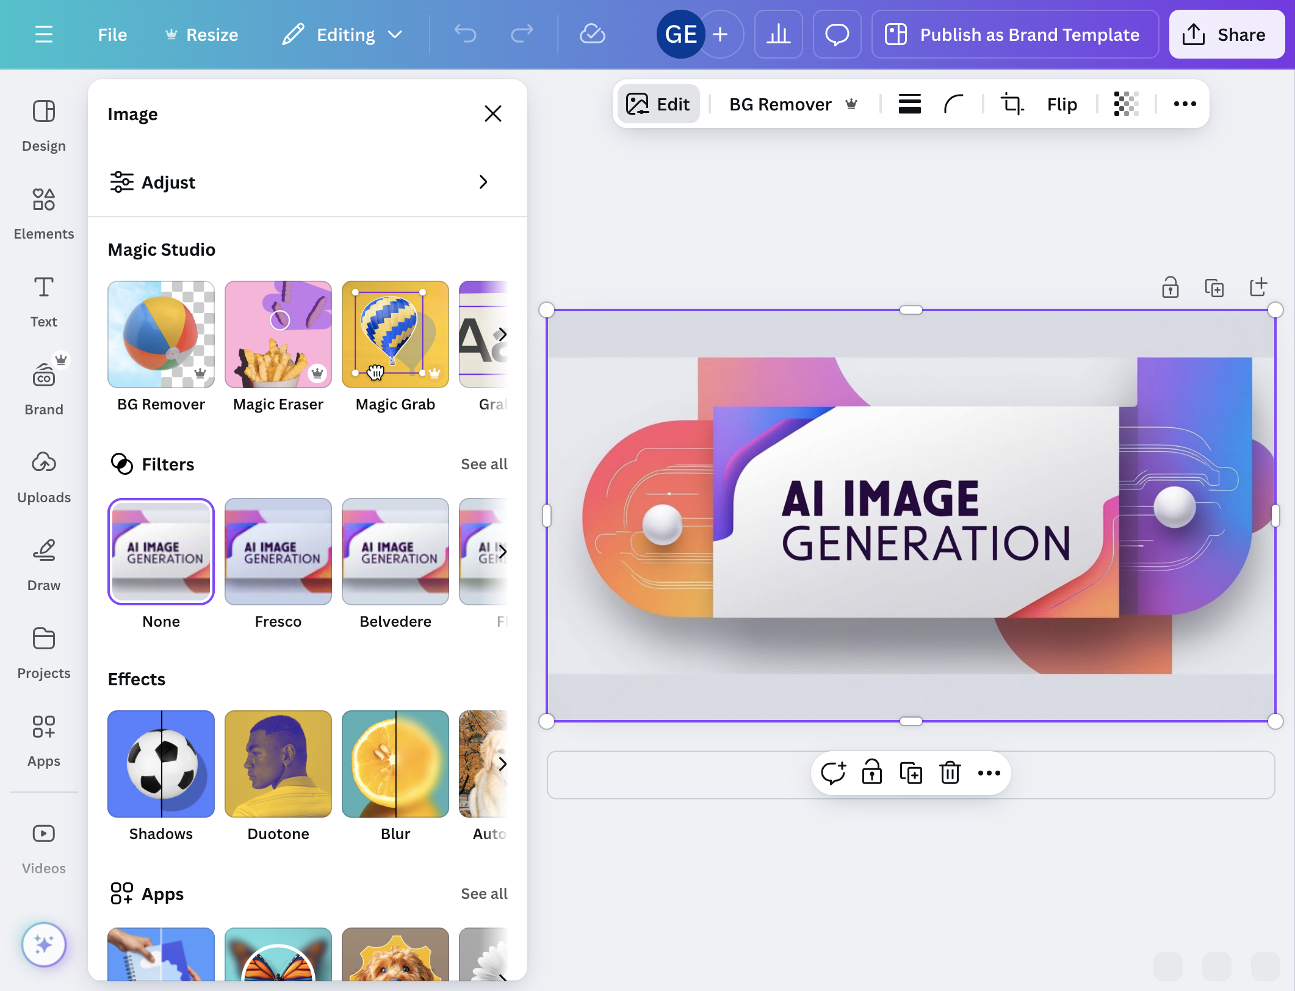Select the Magic Eraser thumbnail
Image resolution: width=1295 pixels, height=991 pixels.
[278, 334]
